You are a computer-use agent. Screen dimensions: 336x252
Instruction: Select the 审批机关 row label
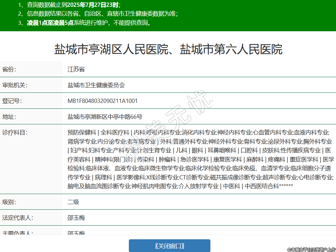tap(15, 85)
